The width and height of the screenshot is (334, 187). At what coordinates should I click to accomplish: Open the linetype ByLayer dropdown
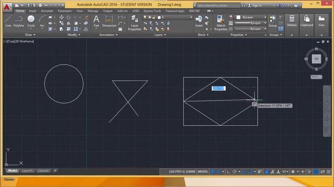(x=250, y=29)
